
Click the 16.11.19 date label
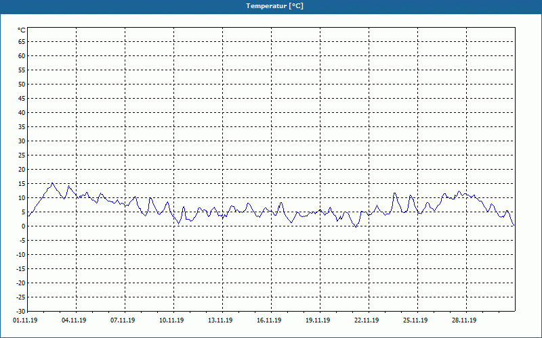[269, 320]
